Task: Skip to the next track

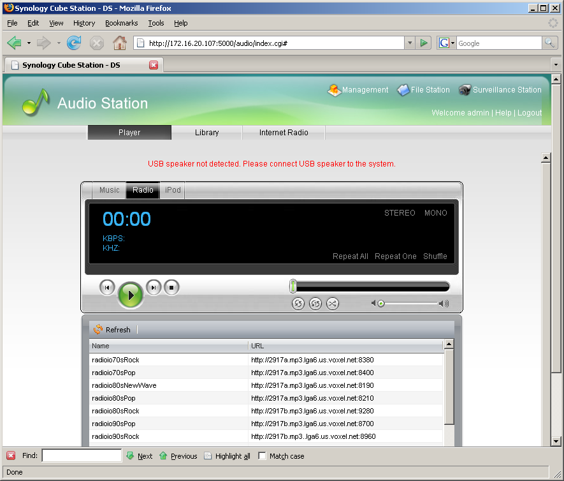Action: coord(154,288)
